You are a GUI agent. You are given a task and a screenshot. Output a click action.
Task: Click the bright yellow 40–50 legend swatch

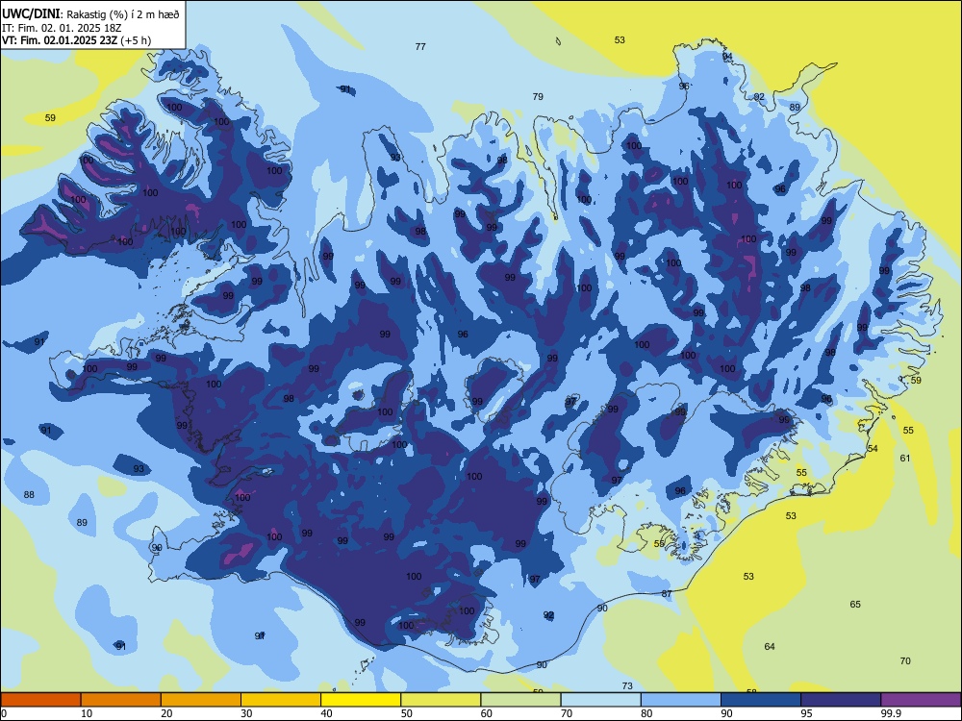click(361, 700)
